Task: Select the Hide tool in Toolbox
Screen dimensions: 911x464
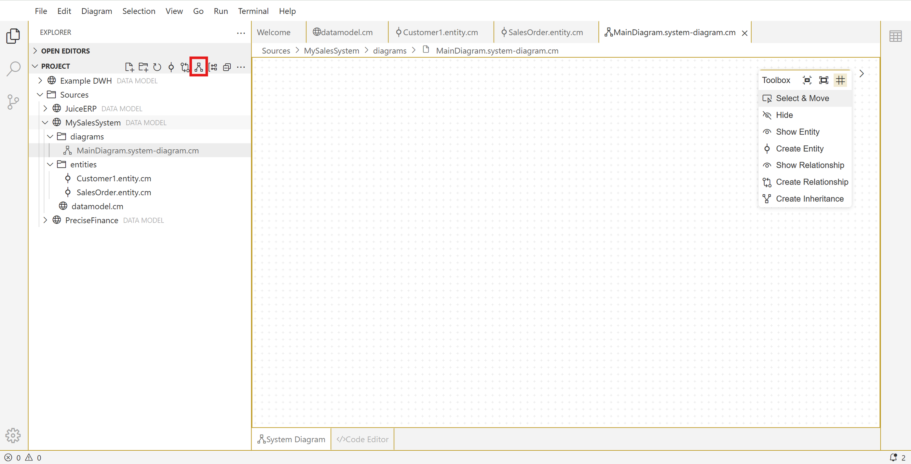Action: [x=784, y=115]
